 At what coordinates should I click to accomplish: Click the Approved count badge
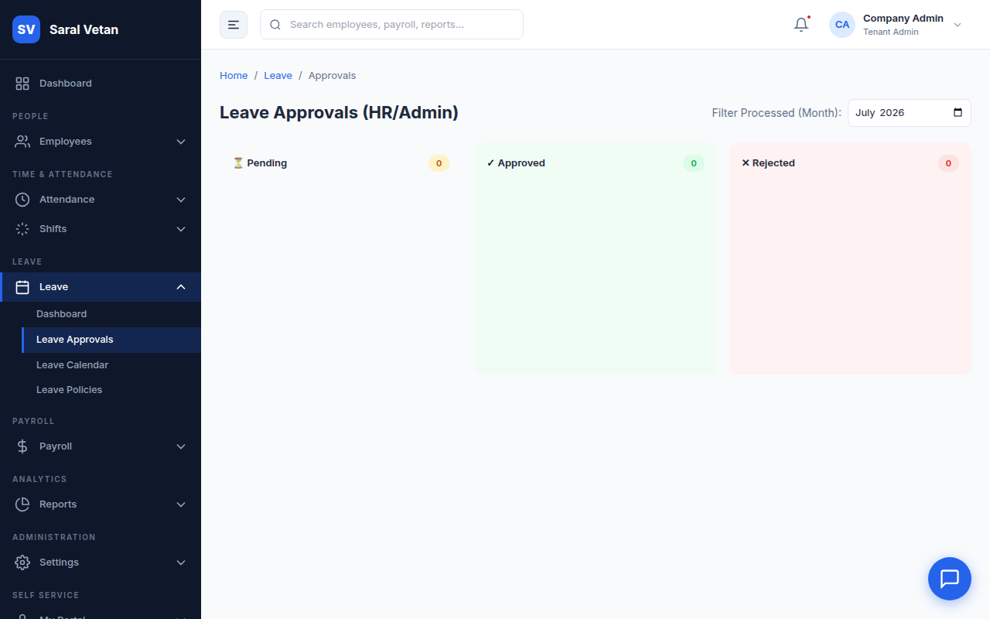tap(694, 163)
